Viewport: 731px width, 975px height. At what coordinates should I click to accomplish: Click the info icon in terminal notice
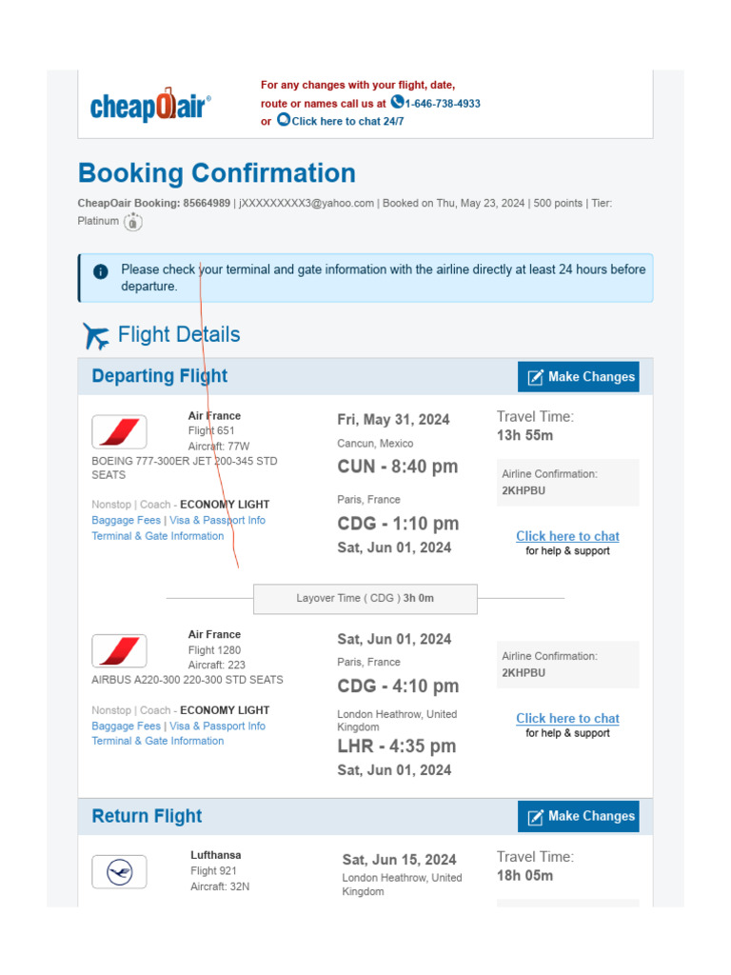(x=101, y=271)
